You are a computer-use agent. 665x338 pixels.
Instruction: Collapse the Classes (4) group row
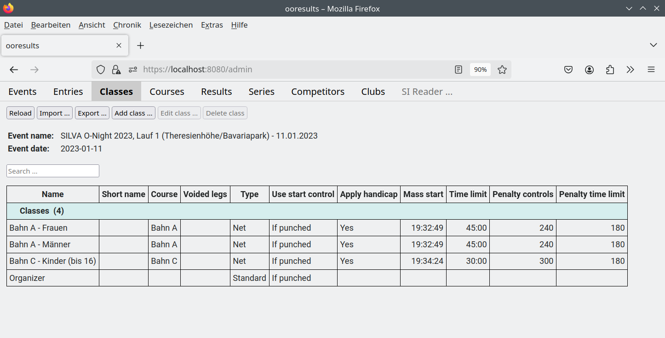[x=317, y=211]
